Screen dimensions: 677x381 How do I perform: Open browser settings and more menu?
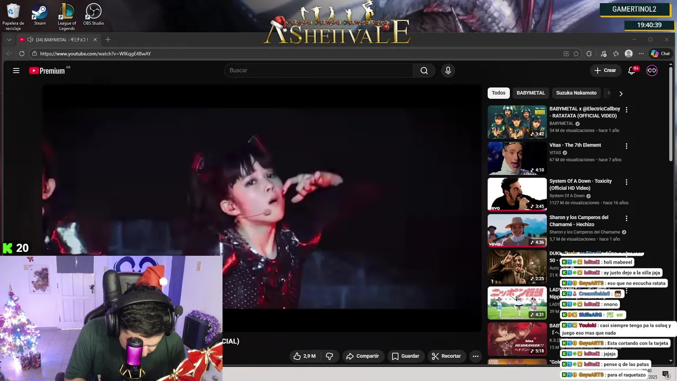pyautogui.click(x=641, y=53)
